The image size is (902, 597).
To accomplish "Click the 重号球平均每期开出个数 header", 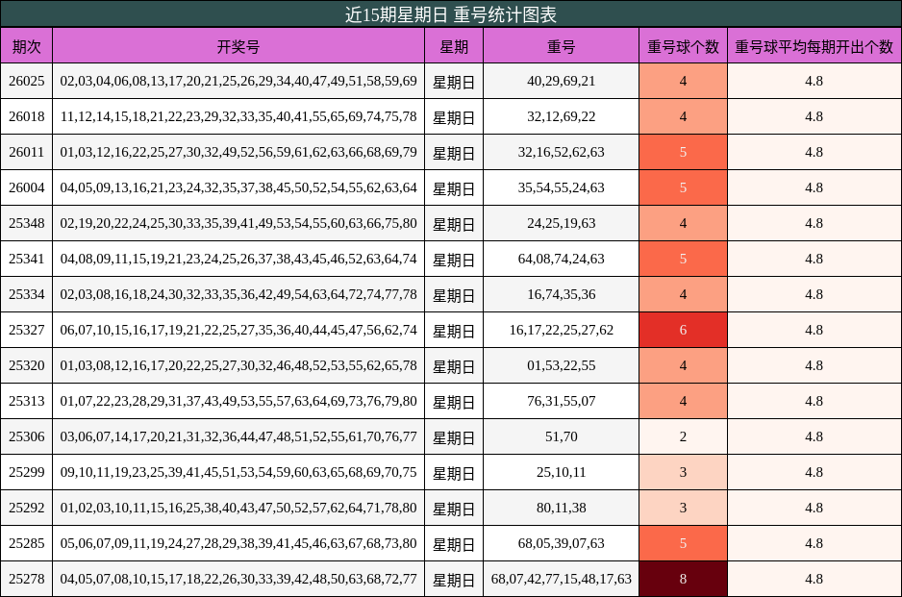I will [816, 45].
